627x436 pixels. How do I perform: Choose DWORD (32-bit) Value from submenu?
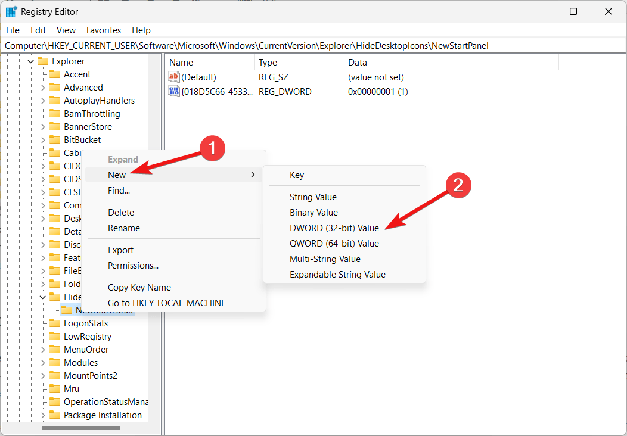pos(334,228)
